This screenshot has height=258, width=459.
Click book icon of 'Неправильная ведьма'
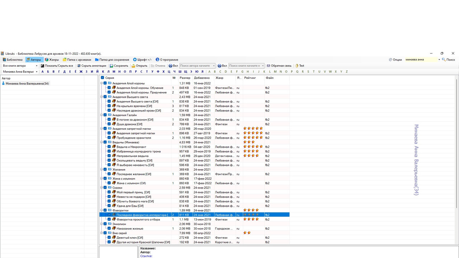tap(114, 156)
